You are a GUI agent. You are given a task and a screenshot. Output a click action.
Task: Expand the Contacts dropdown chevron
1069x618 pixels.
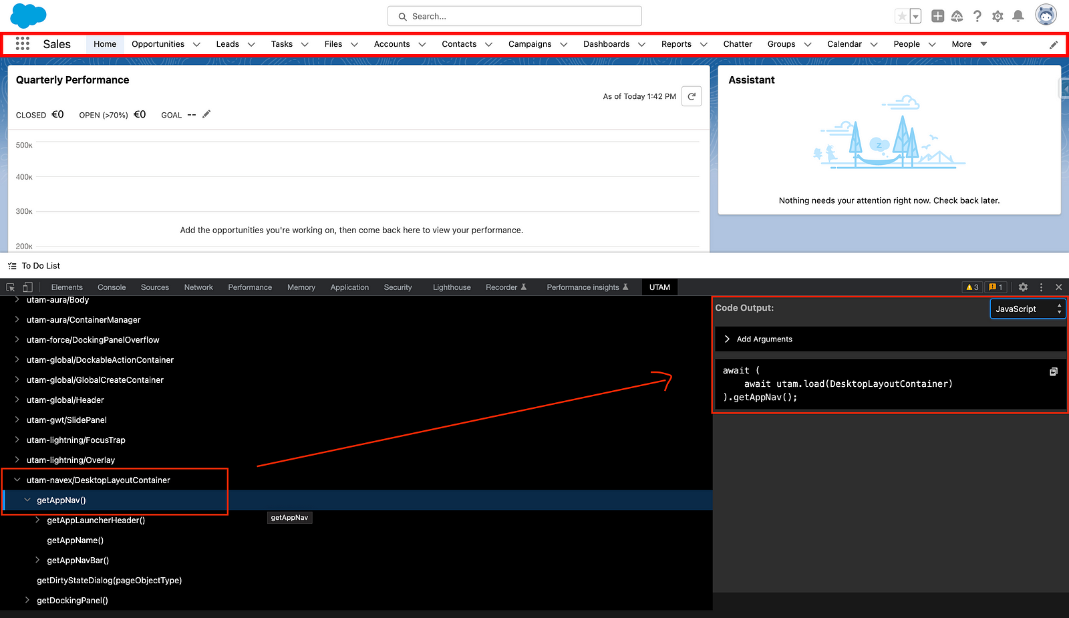click(488, 45)
